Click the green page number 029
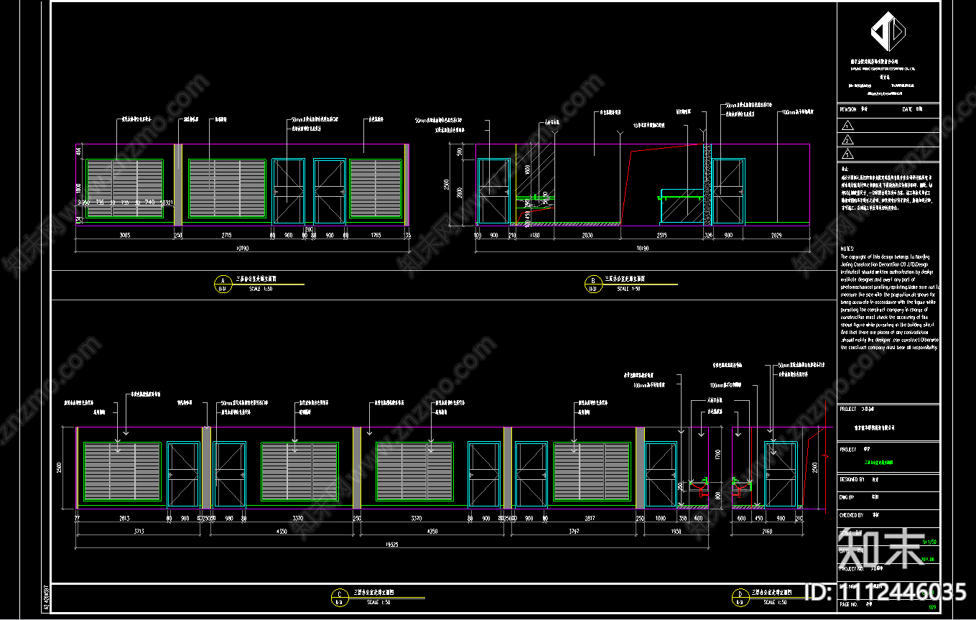Image resolution: width=976 pixels, height=620 pixels. [933, 609]
